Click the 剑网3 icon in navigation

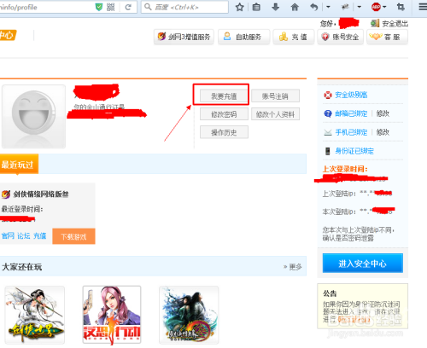161,37
